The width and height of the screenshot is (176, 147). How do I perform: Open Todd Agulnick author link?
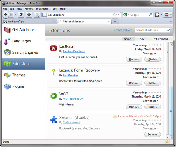click(71, 123)
